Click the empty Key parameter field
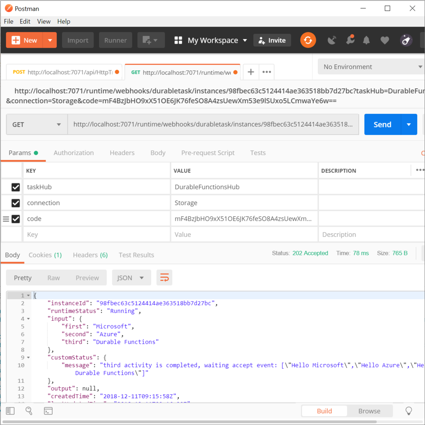425x425 pixels. click(x=97, y=234)
